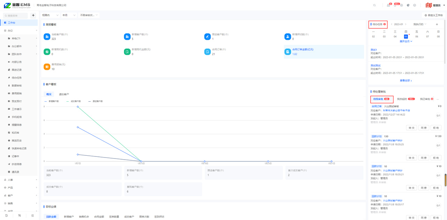Image resolution: width=447 pixels, height=220 pixels.
Task: Click the green 新增商机金额 icon
Action: click(127, 52)
